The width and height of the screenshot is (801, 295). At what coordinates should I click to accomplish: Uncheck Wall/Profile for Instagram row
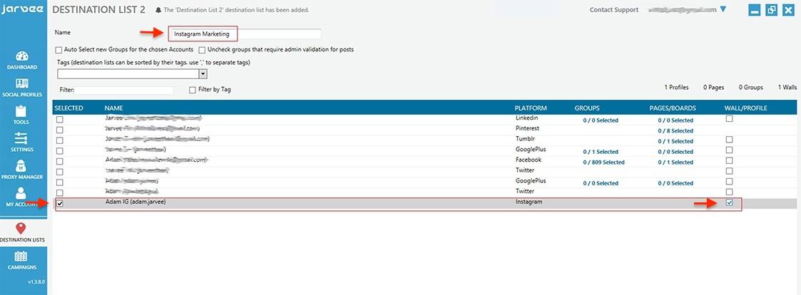tap(730, 202)
